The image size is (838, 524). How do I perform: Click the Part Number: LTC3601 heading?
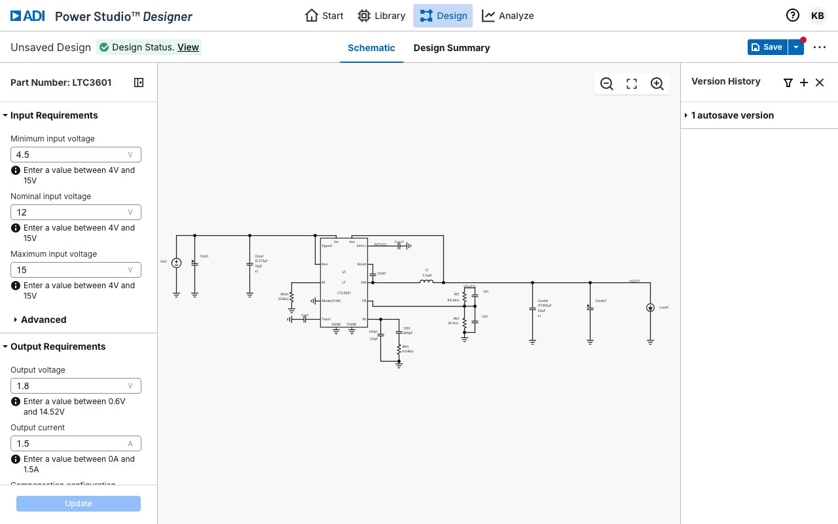(x=61, y=83)
